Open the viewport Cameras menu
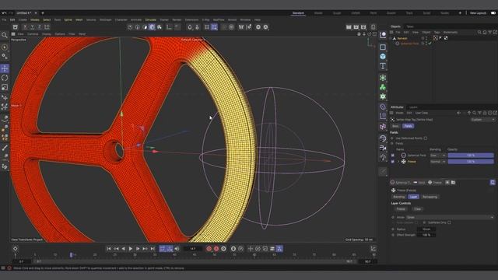Screen dimensions: 498x280 [x=33, y=33]
